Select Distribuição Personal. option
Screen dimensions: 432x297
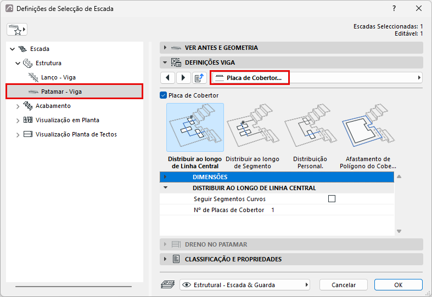point(310,136)
